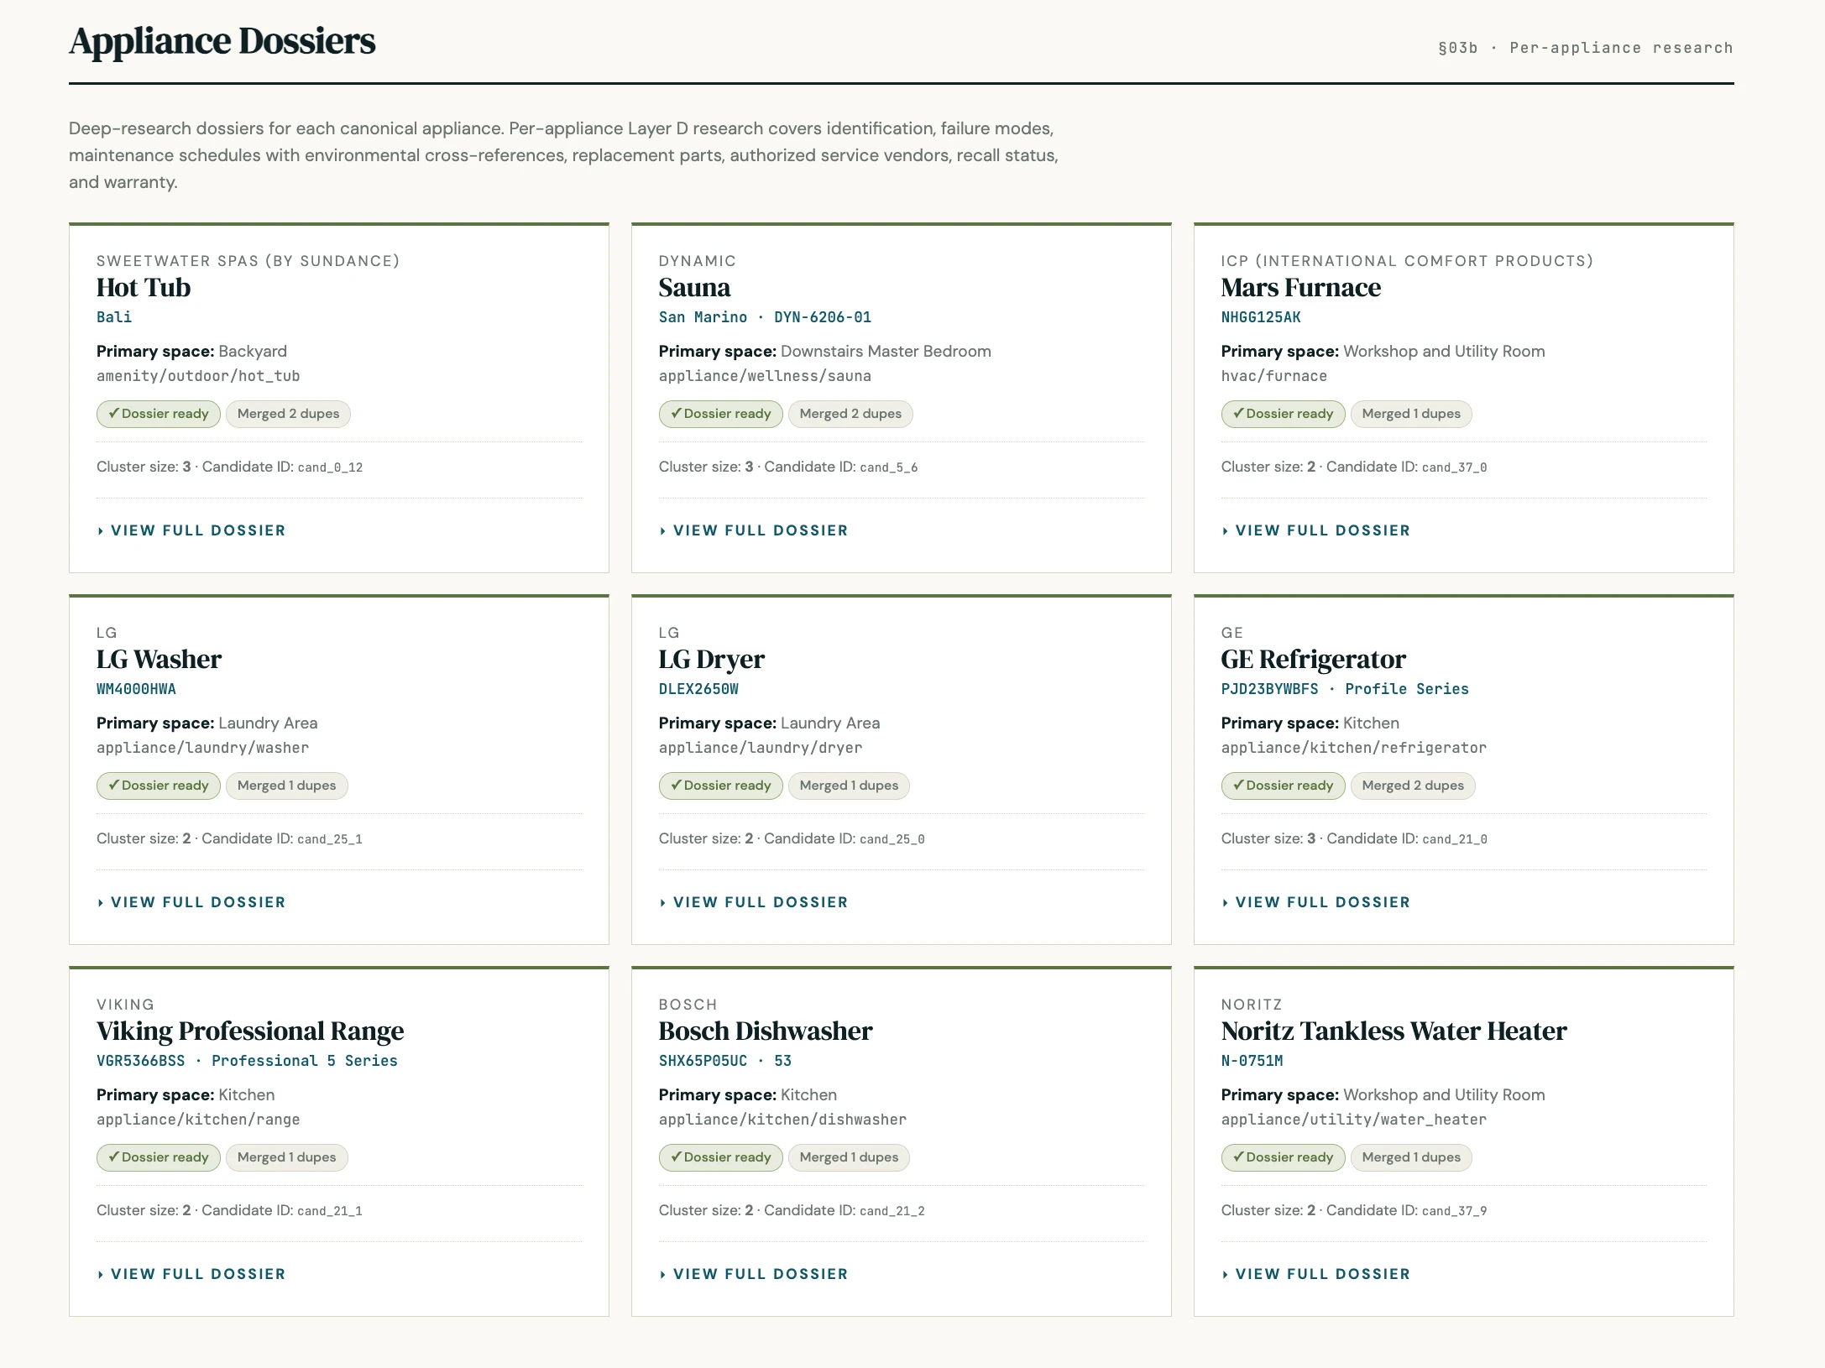Click category path appliance/laundry/dryer

pos(761,748)
